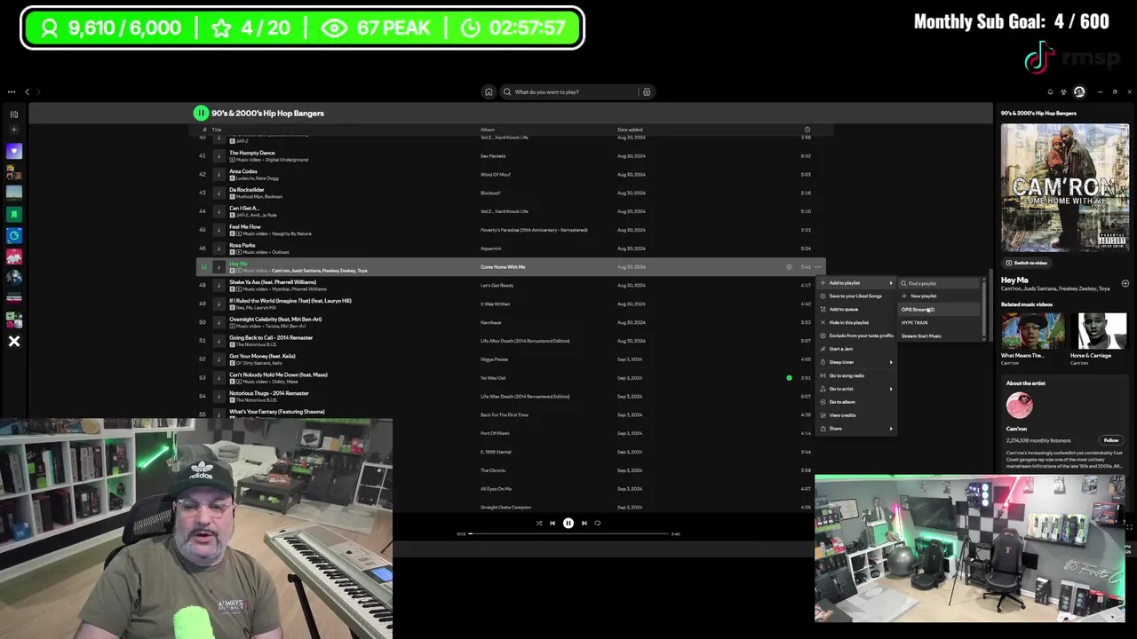Select Start a Jam

[856, 349]
